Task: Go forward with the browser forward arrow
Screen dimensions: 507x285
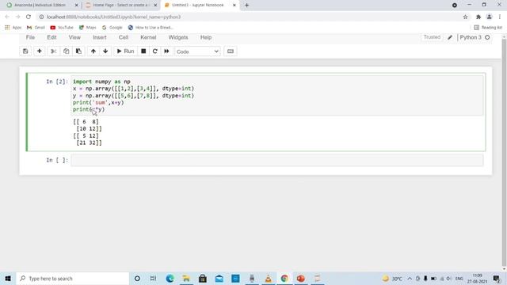Action: click(17, 17)
